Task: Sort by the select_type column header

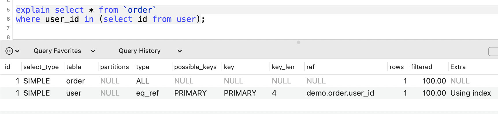Action: click(41, 67)
